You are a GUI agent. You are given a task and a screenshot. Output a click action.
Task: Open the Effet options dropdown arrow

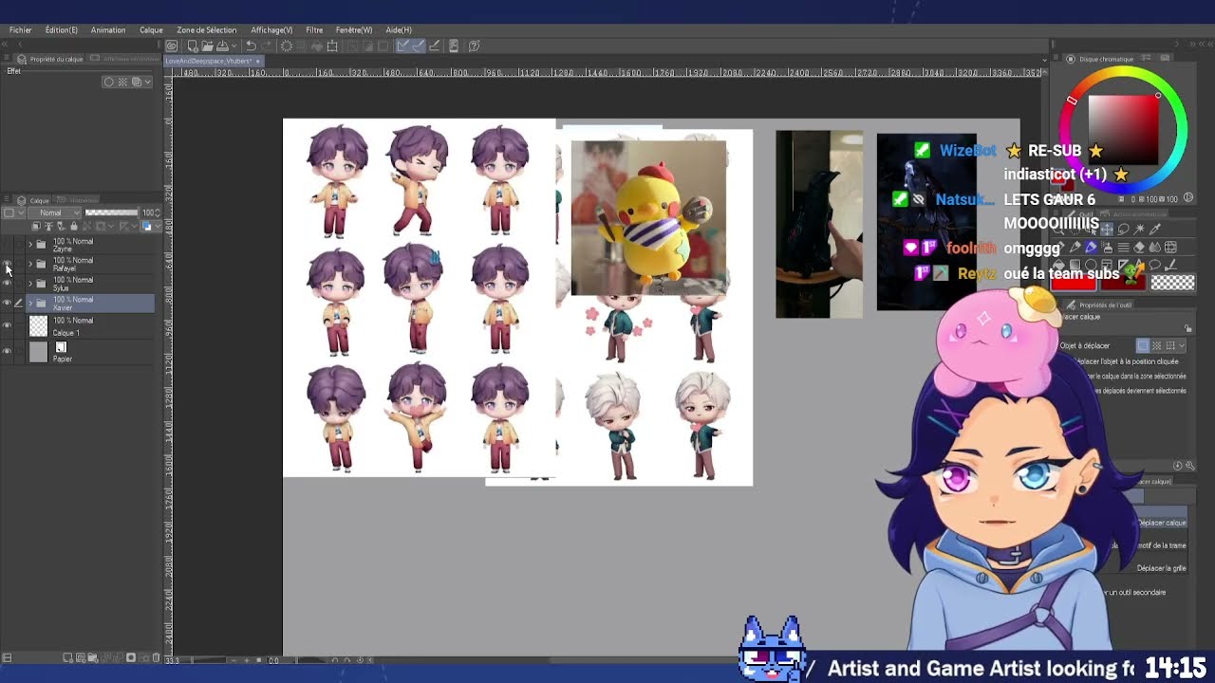point(148,82)
